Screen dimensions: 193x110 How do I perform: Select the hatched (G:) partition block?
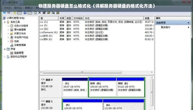(123, 105)
